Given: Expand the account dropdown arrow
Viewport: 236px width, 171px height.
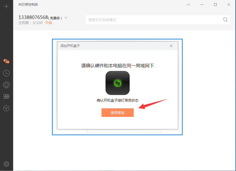Looking at the screenshot, I should coord(66,18).
